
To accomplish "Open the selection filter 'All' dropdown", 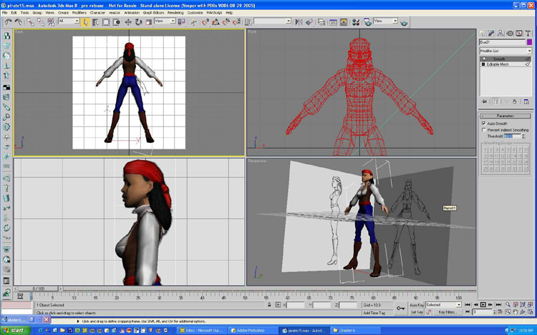I will coord(76,21).
